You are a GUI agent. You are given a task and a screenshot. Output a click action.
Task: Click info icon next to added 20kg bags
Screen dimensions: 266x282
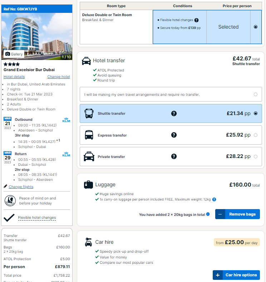point(208,214)
